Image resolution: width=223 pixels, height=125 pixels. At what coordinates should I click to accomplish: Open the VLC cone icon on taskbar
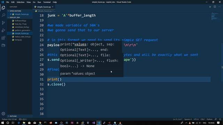120,123
